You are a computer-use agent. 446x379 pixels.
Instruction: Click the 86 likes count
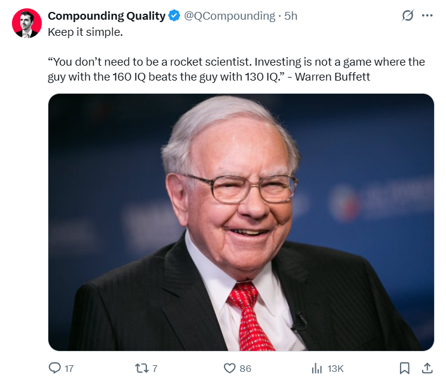(245, 369)
